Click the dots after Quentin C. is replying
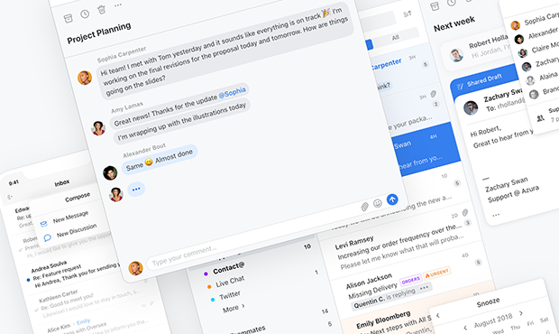559x334 pixels. tap(424, 288)
